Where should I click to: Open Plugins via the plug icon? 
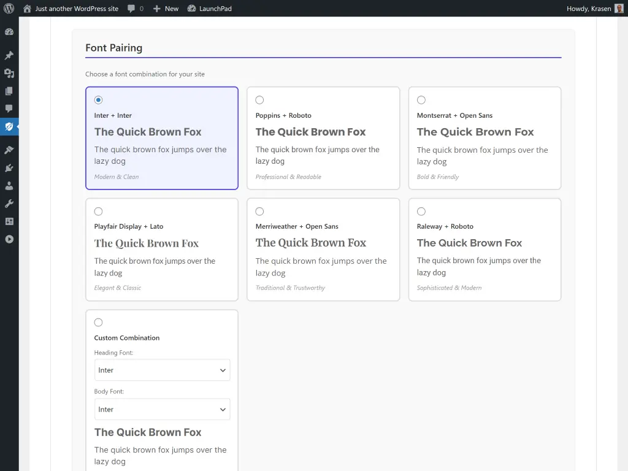[x=9, y=167]
